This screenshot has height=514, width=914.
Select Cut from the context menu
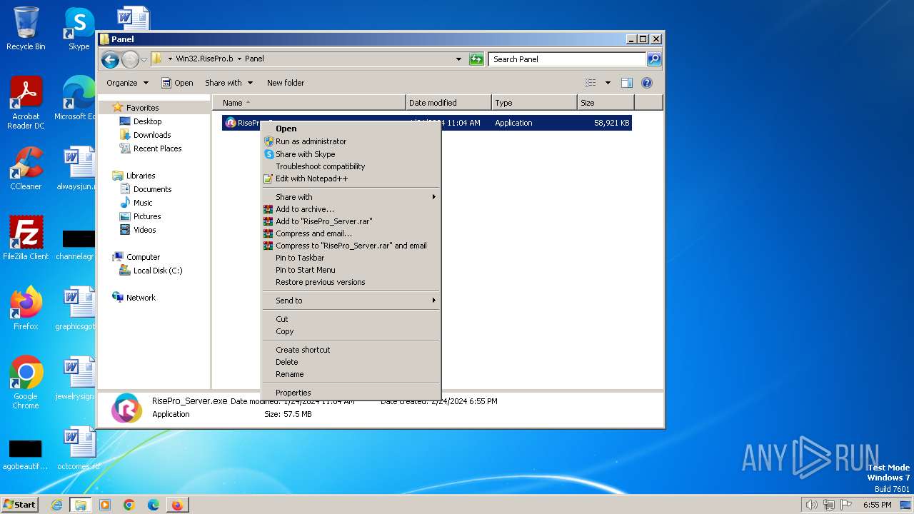pos(351,319)
